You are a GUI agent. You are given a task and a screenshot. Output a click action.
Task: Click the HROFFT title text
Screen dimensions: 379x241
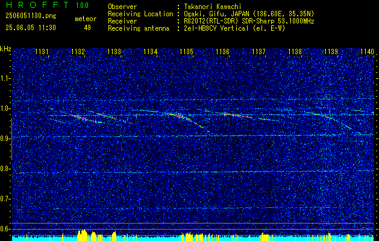click(38, 5)
